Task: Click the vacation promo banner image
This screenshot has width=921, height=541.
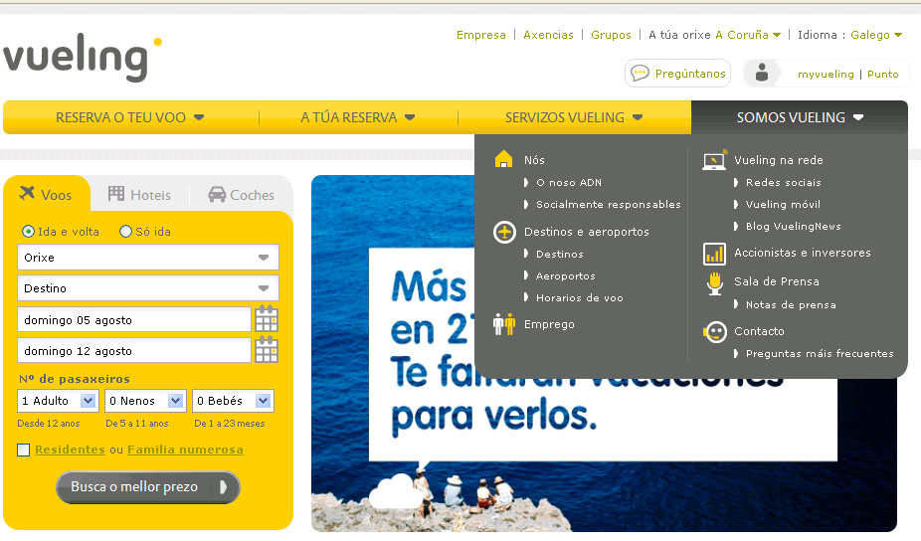Action: [x=604, y=353]
